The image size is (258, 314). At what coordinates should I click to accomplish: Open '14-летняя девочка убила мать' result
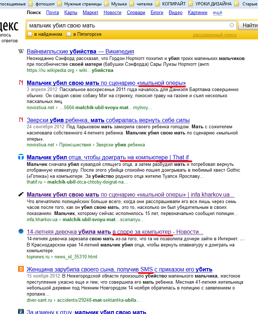pyautogui.click(x=115, y=232)
